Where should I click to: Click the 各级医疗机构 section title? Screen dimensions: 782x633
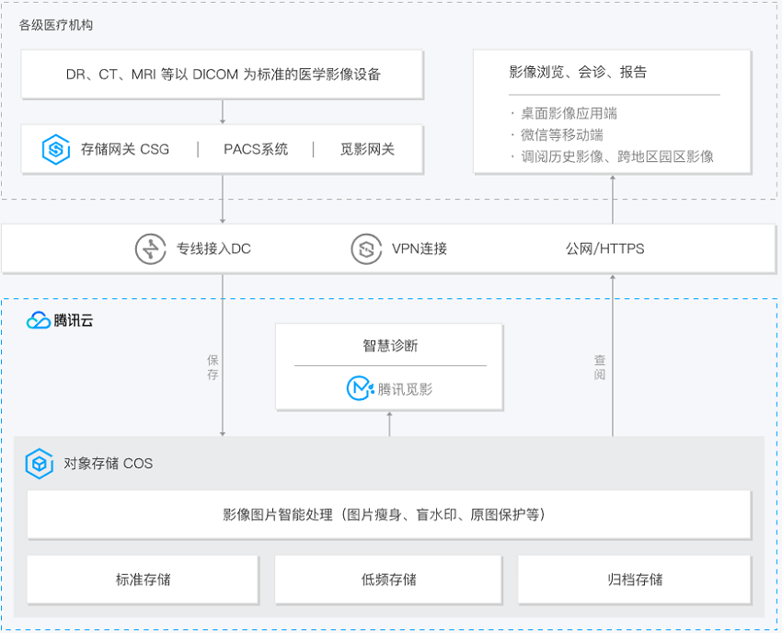pos(56,25)
